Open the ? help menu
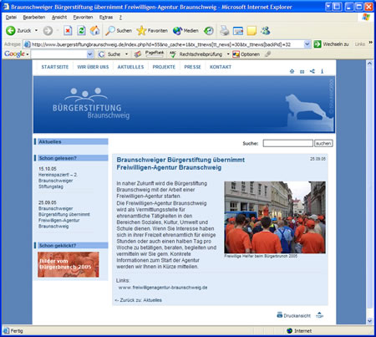The height and width of the screenshot is (337, 376). [120, 18]
